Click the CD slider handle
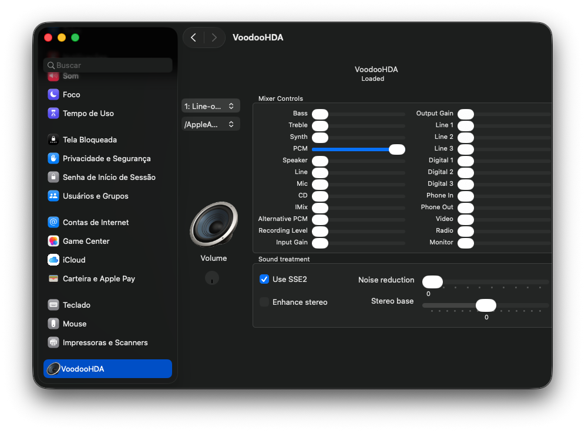Viewport: 585px width, 432px height. point(320,196)
